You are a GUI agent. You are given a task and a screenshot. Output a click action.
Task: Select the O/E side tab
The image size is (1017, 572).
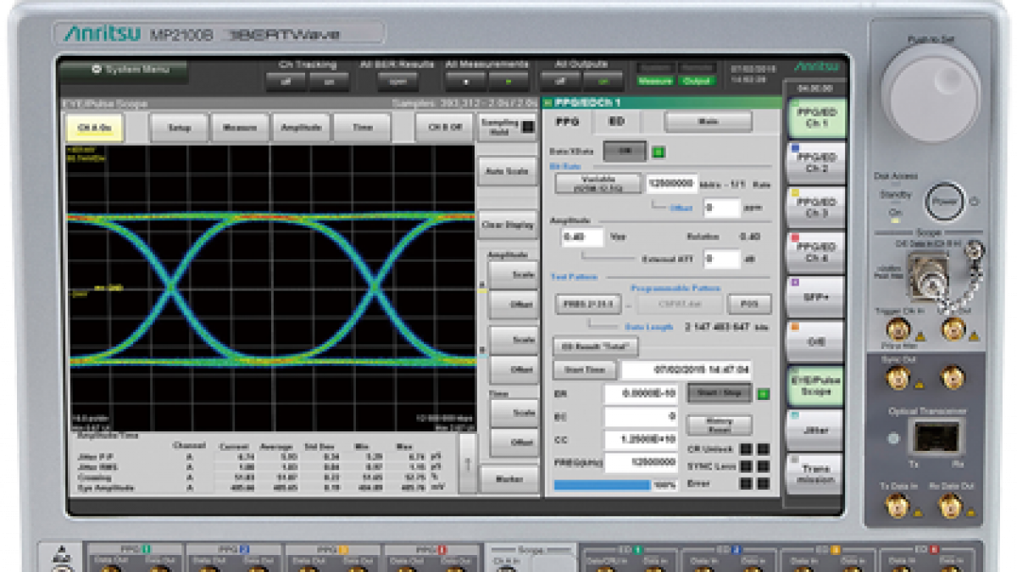coord(816,342)
